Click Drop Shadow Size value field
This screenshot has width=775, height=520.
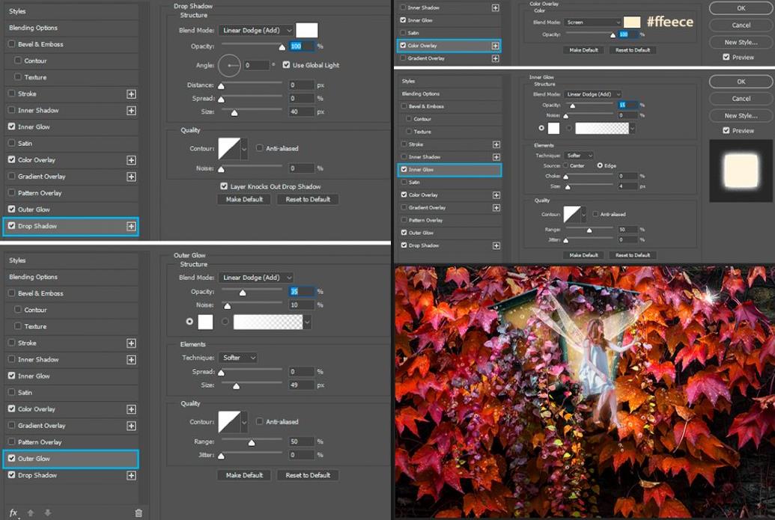302,112
